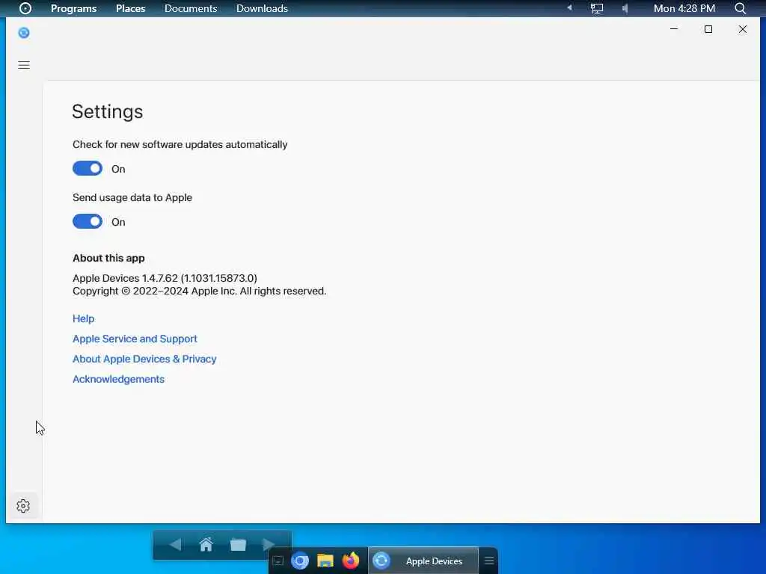Open the Settings gear icon in sidebar
The width and height of the screenshot is (766, 574).
click(x=23, y=506)
